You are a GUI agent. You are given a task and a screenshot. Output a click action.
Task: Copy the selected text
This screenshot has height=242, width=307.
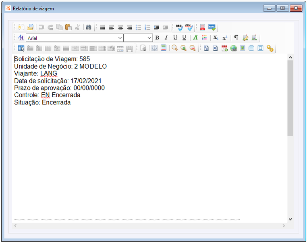pyautogui.click(x=59, y=27)
